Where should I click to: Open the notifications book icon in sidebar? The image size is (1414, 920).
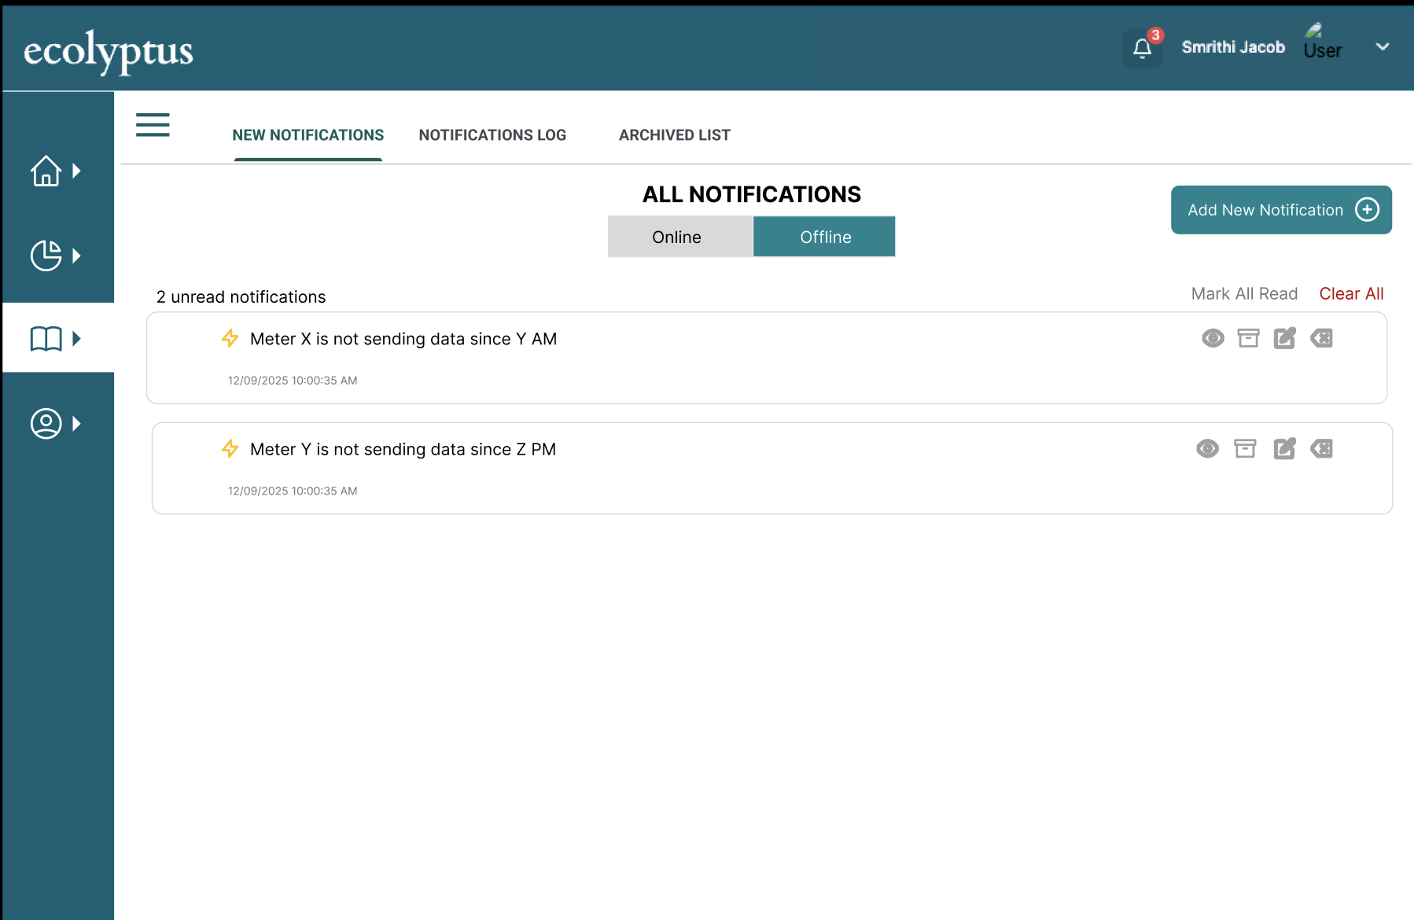[x=46, y=339]
